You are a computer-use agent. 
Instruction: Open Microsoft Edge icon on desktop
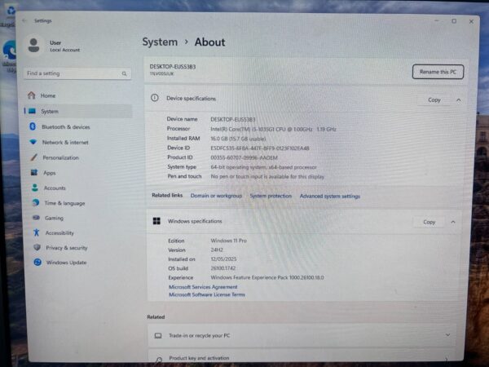9,50
